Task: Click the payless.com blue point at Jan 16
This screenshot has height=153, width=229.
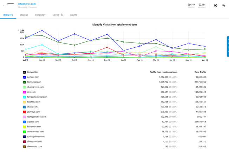Action: [x=123, y=51]
